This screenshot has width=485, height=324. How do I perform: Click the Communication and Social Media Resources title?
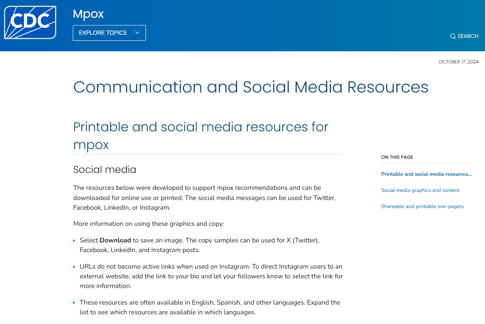[250, 87]
